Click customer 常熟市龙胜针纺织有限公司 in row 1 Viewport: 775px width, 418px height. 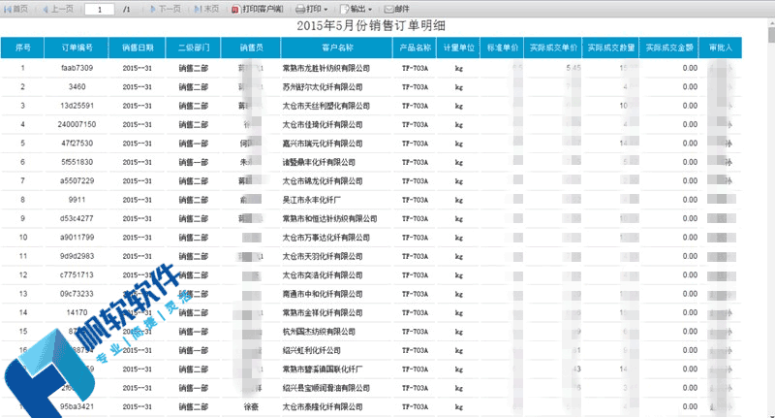[325, 68]
